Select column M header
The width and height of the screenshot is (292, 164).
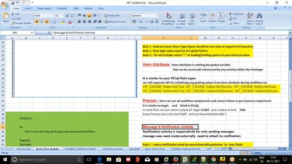tap(205, 38)
